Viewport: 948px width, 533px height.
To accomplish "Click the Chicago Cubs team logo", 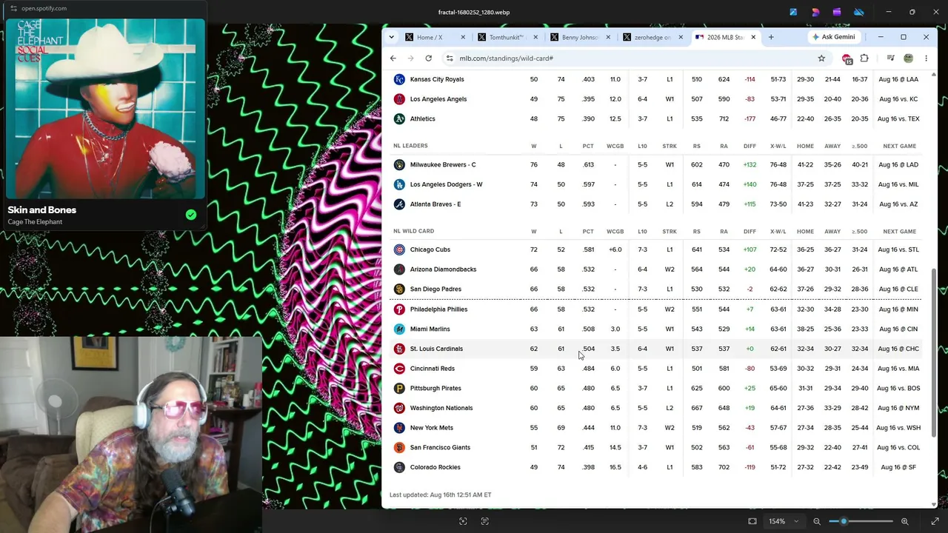I will [x=399, y=249].
